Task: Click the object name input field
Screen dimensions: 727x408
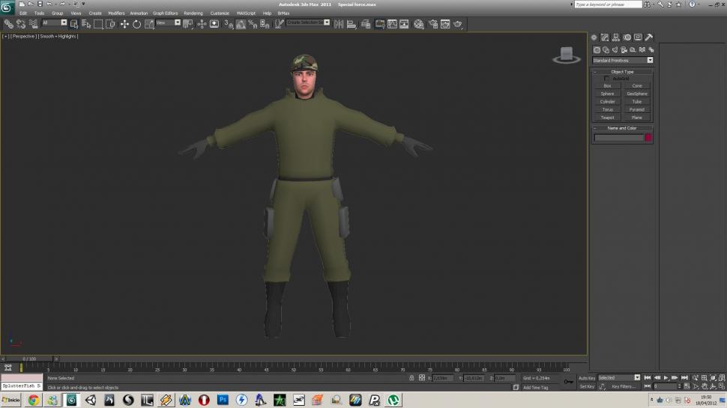Action: [x=619, y=138]
